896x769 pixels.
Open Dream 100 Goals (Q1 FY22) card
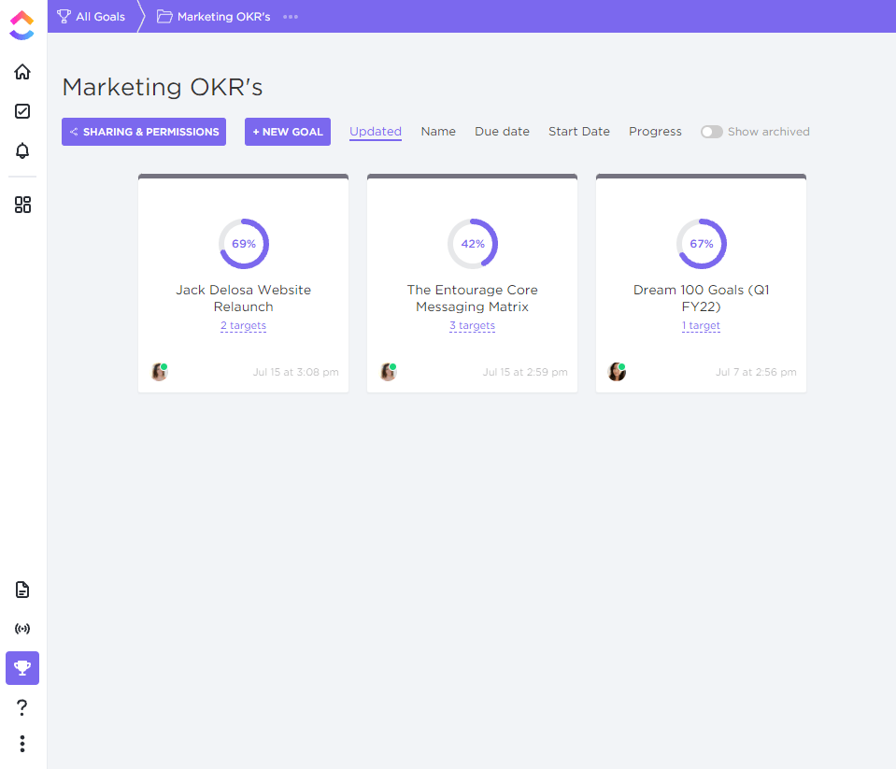click(701, 298)
